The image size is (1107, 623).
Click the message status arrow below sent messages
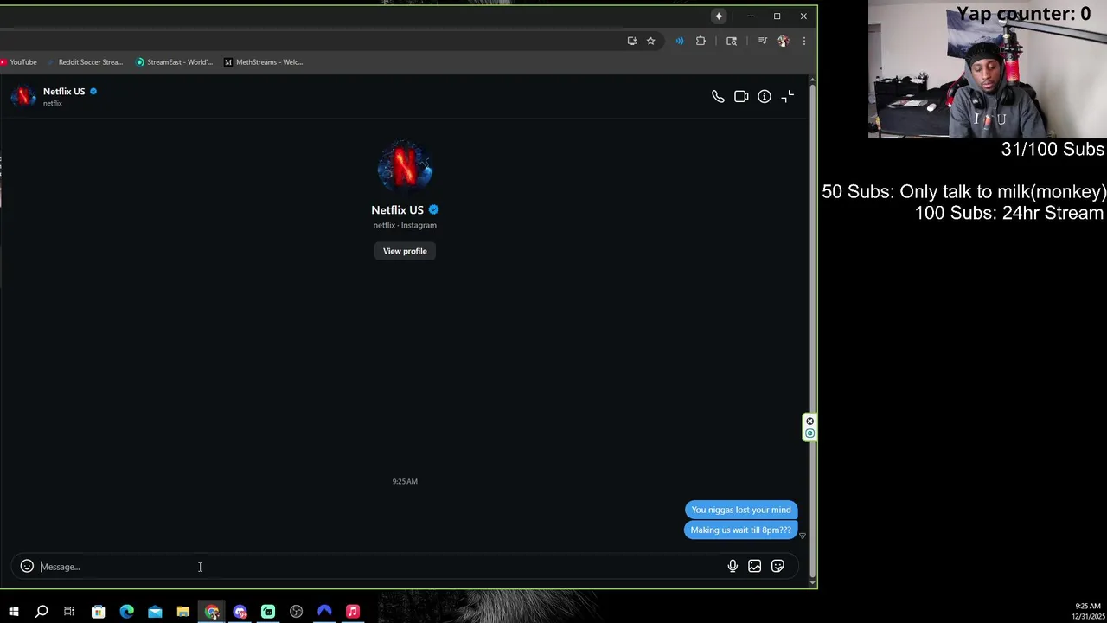[x=802, y=536]
